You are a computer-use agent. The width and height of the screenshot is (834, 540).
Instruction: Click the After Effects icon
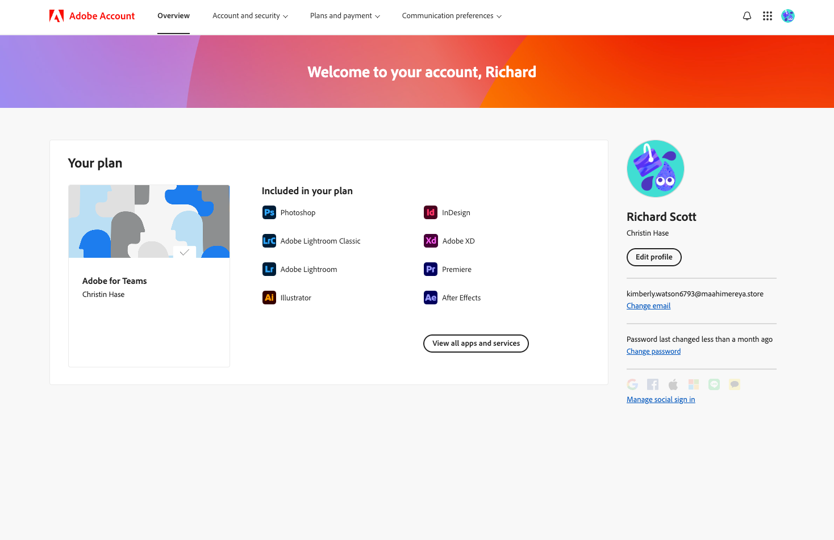[x=431, y=298]
